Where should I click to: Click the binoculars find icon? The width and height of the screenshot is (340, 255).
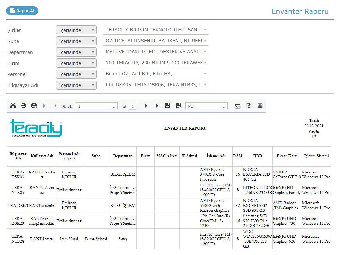coord(13,106)
